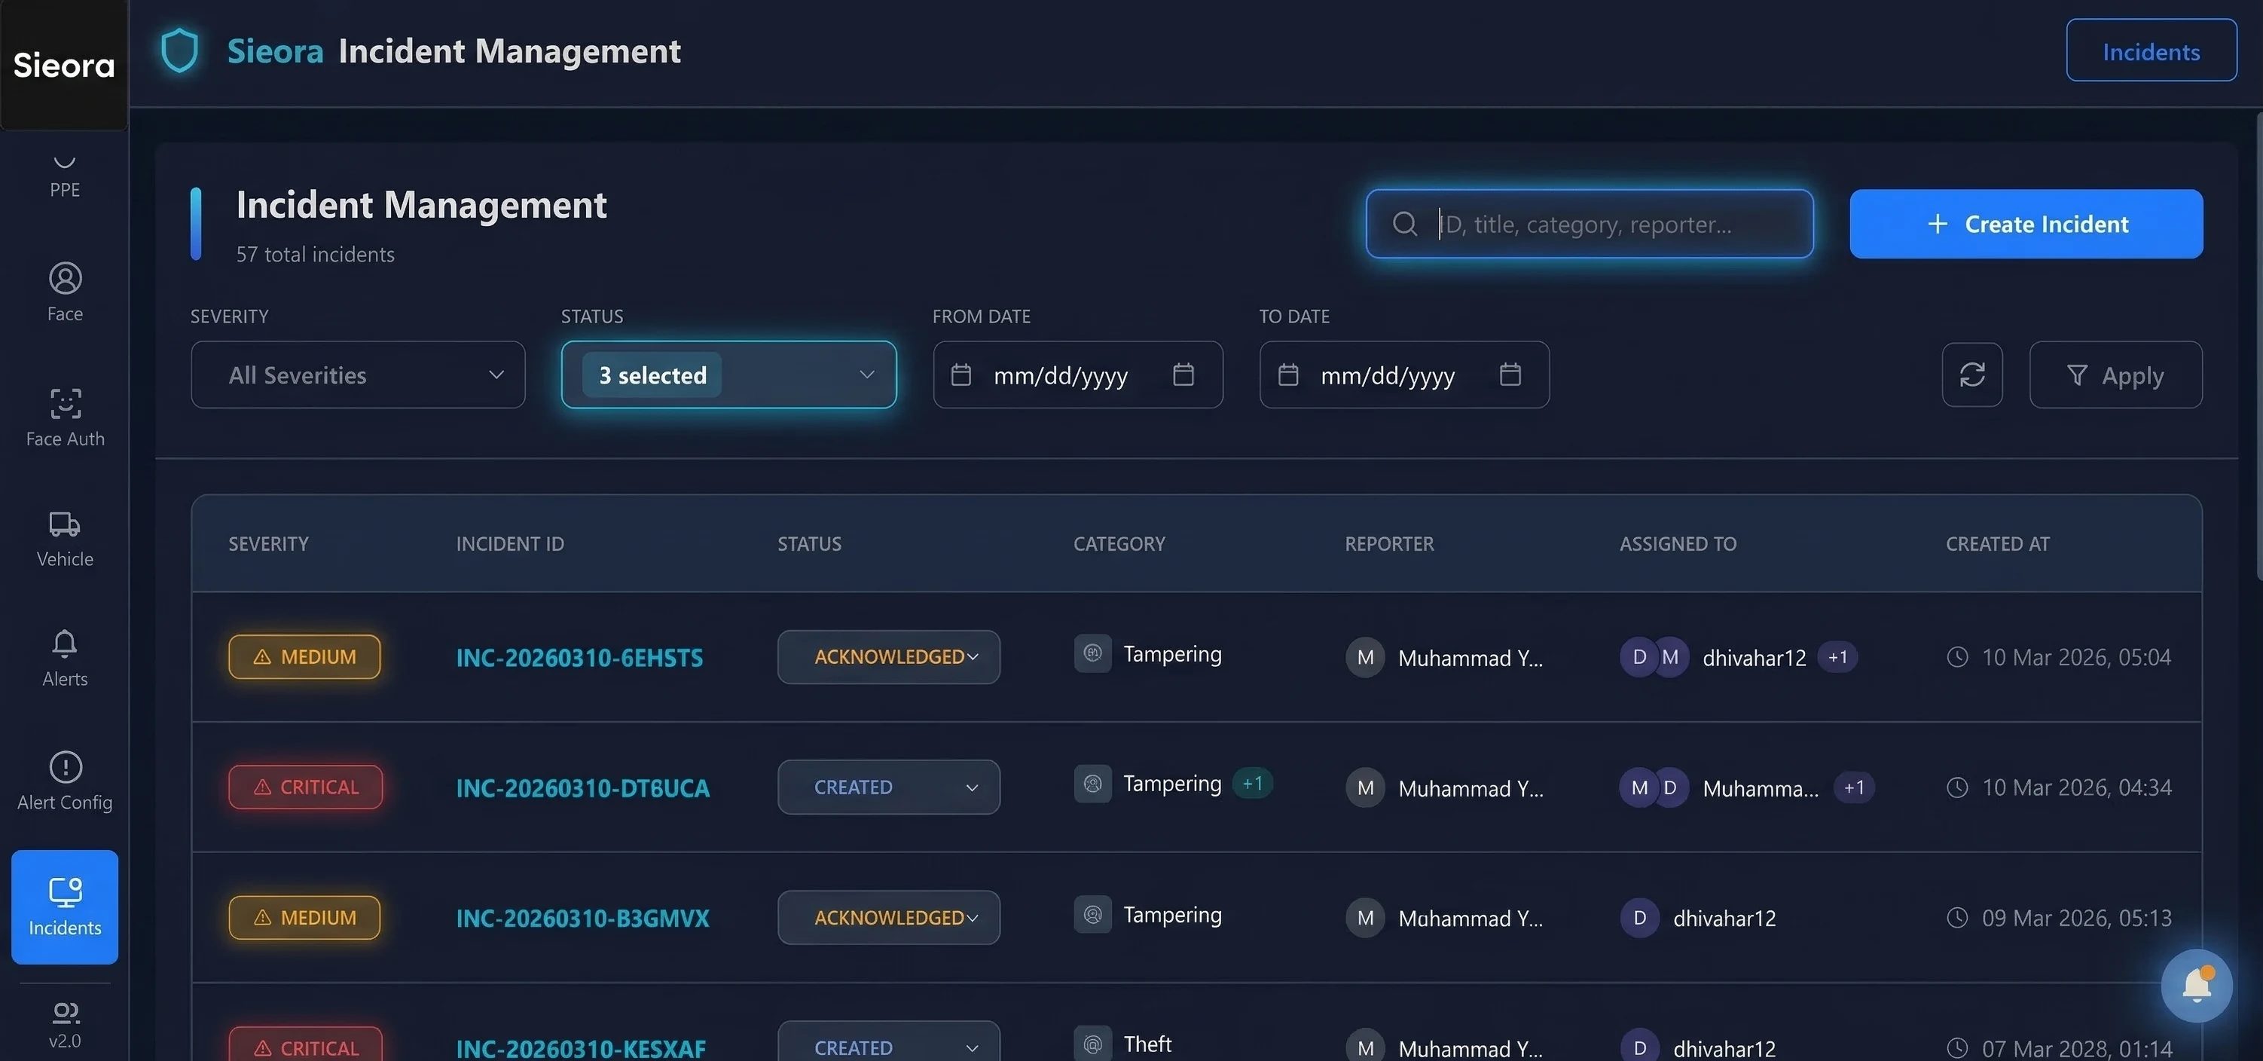Apply the selected filters

(2115, 375)
